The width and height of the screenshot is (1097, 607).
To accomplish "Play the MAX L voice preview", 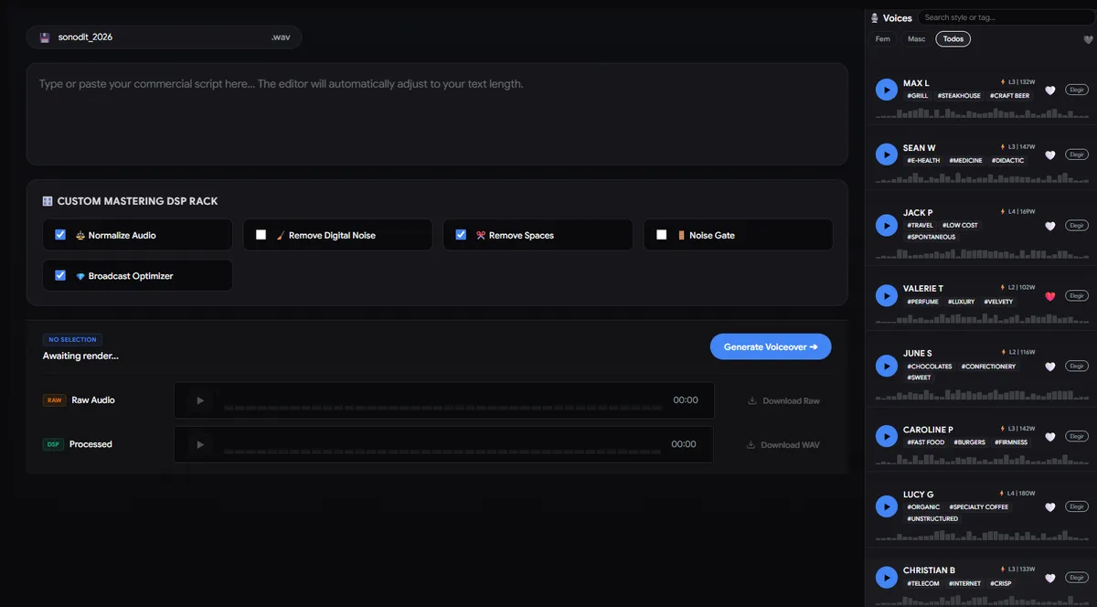I will 886,90.
